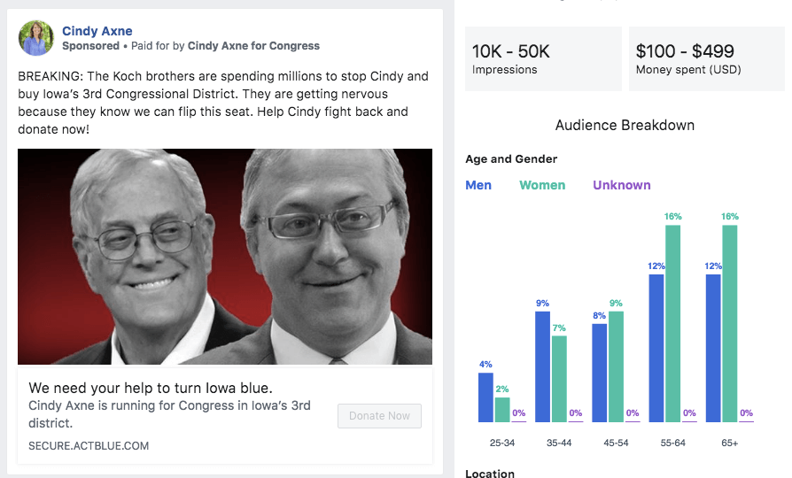Viewport: 792px width, 478px height.
Task: Click the 9% Men bar for 35-44
Action: 542,366
